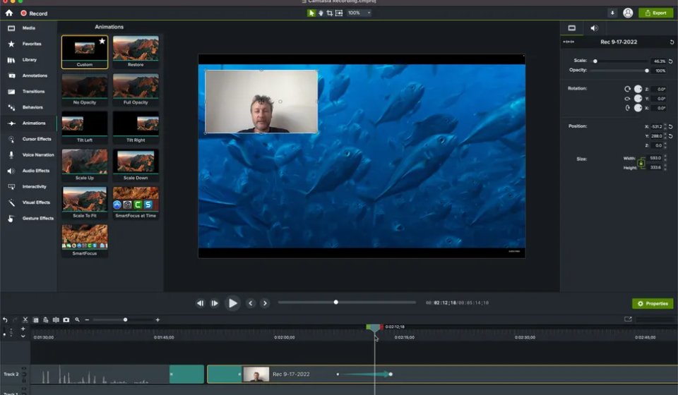Click the Width value field 593.0
Viewport: 678px width, 395px height.
tap(655, 158)
